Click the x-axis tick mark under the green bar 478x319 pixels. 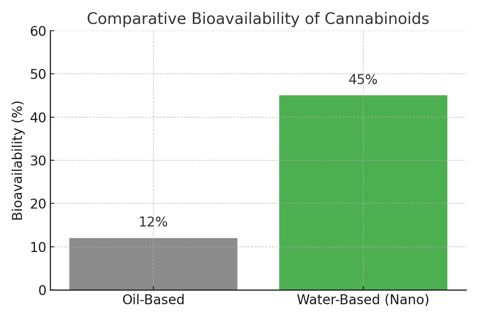click(363, 292)
